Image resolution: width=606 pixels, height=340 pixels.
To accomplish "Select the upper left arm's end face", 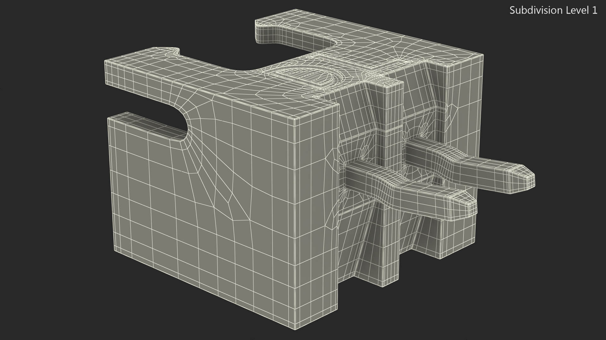I will [110, 72].
